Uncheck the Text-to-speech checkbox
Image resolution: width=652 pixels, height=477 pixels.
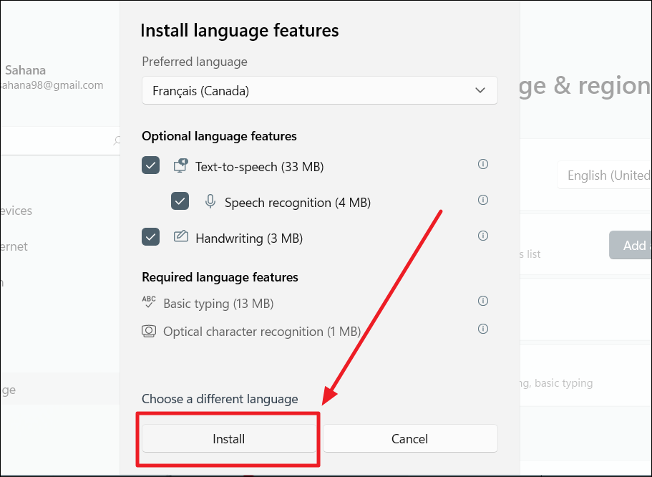point(150,165)
